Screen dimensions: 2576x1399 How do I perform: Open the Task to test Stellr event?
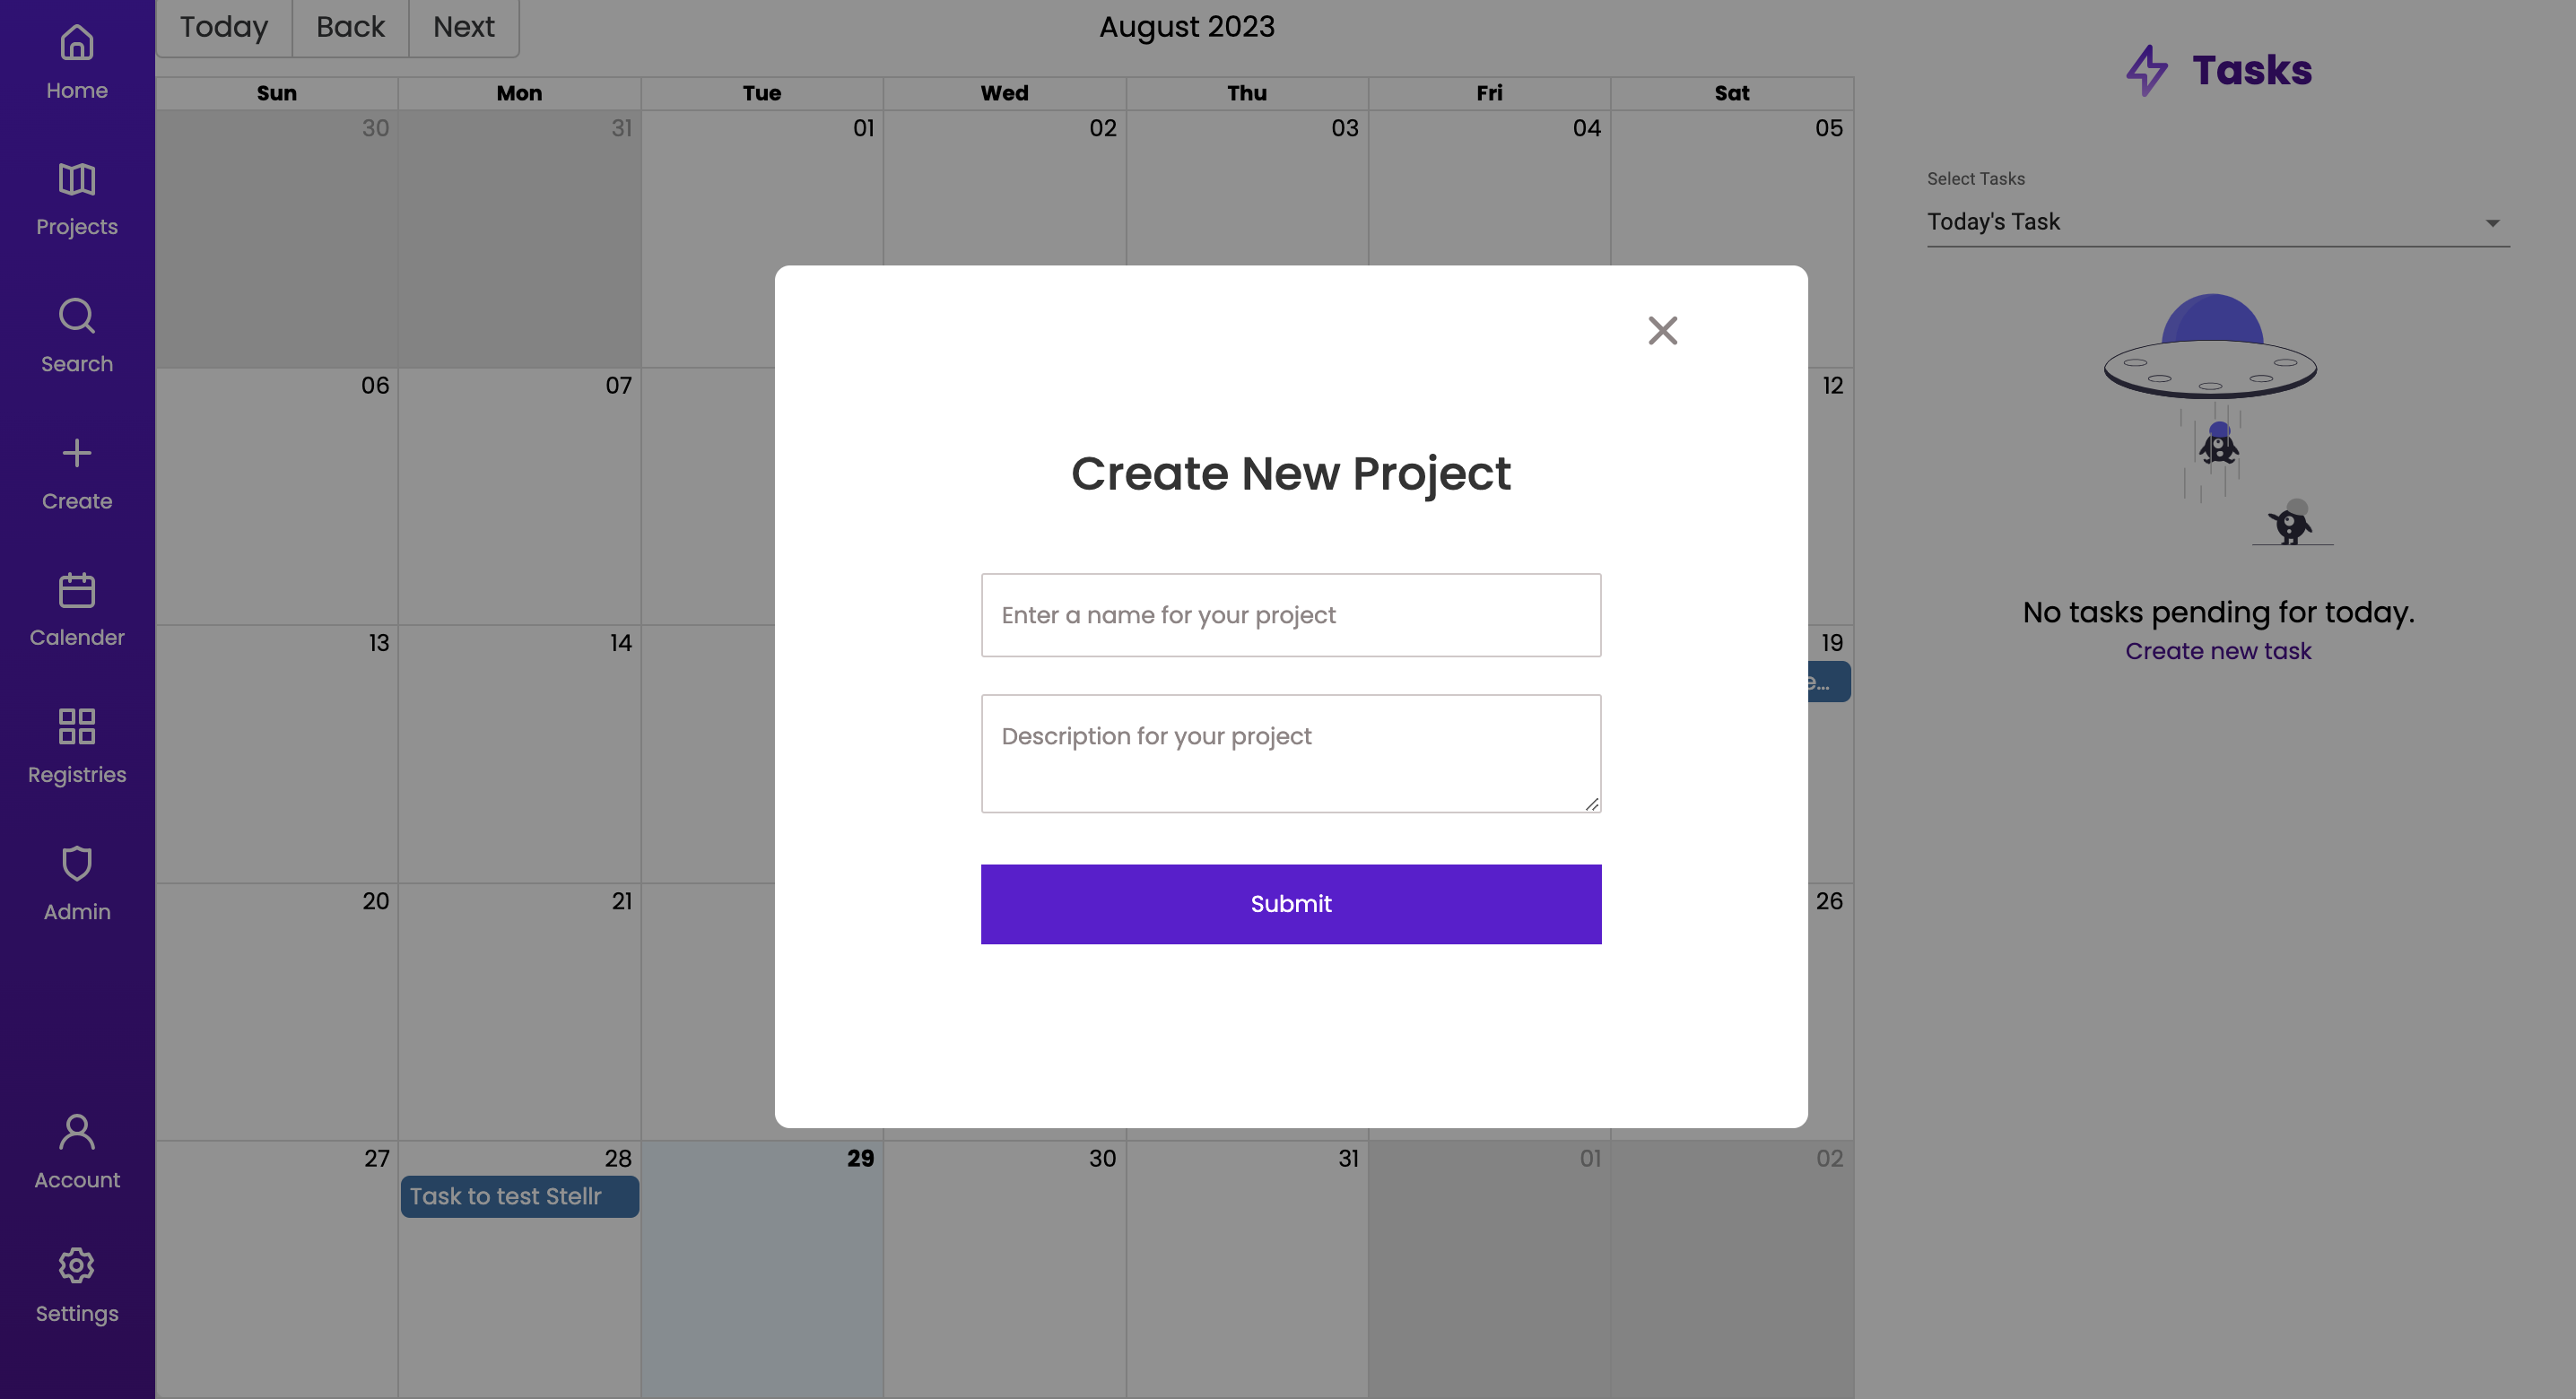click(520, 1197)
